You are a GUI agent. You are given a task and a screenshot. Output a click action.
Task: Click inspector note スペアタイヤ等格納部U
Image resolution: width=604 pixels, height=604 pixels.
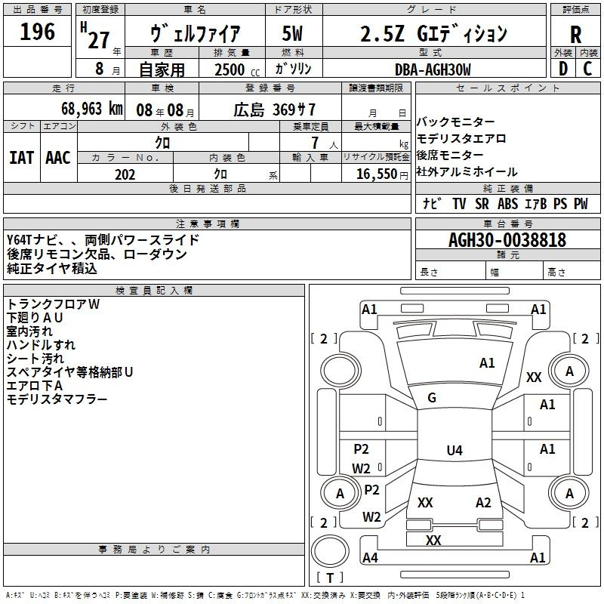tap(69, 372)
